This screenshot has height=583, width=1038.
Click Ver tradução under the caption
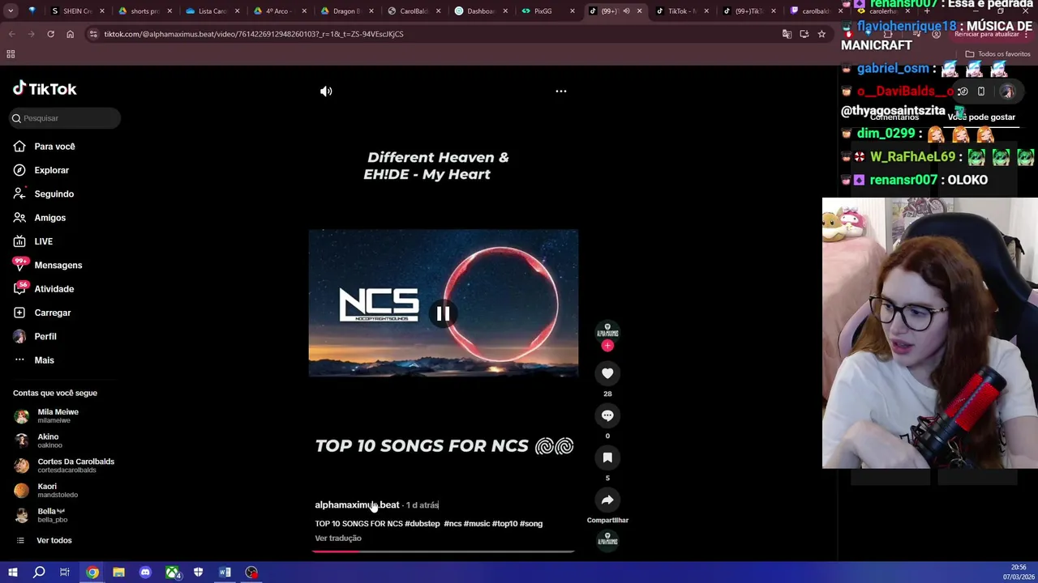coord(338,538)
